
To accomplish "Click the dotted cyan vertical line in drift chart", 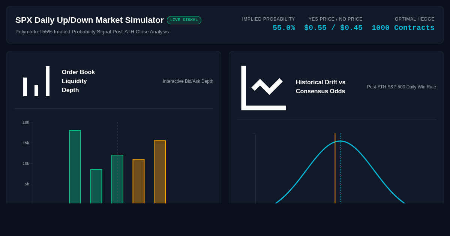I will pos(340,169).
